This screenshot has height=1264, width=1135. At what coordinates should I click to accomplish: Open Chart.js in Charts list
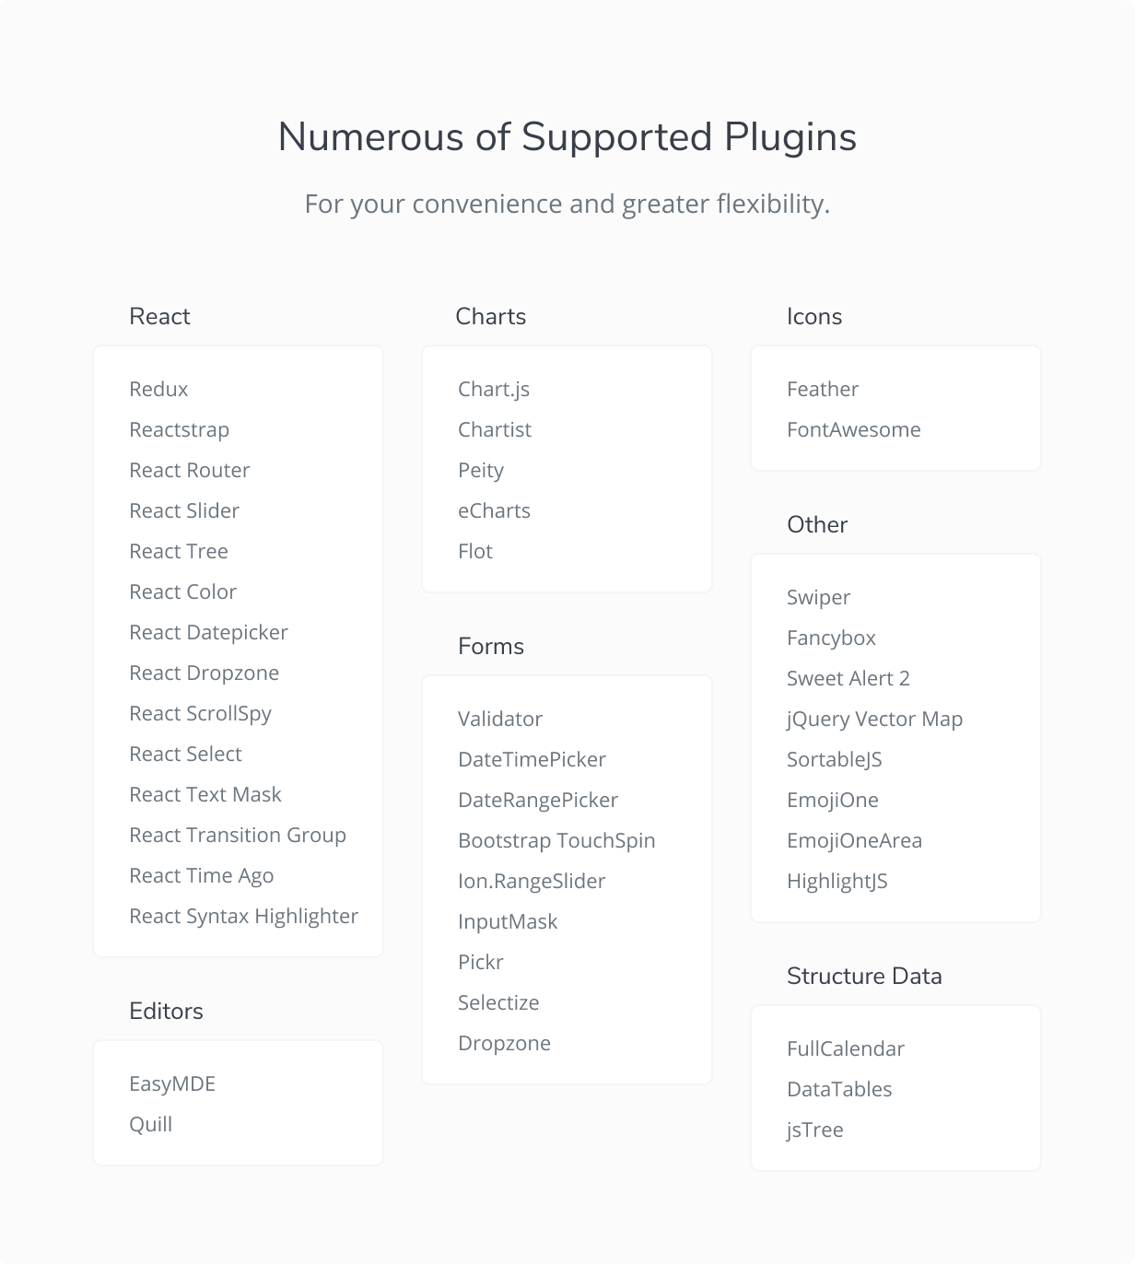494,389
